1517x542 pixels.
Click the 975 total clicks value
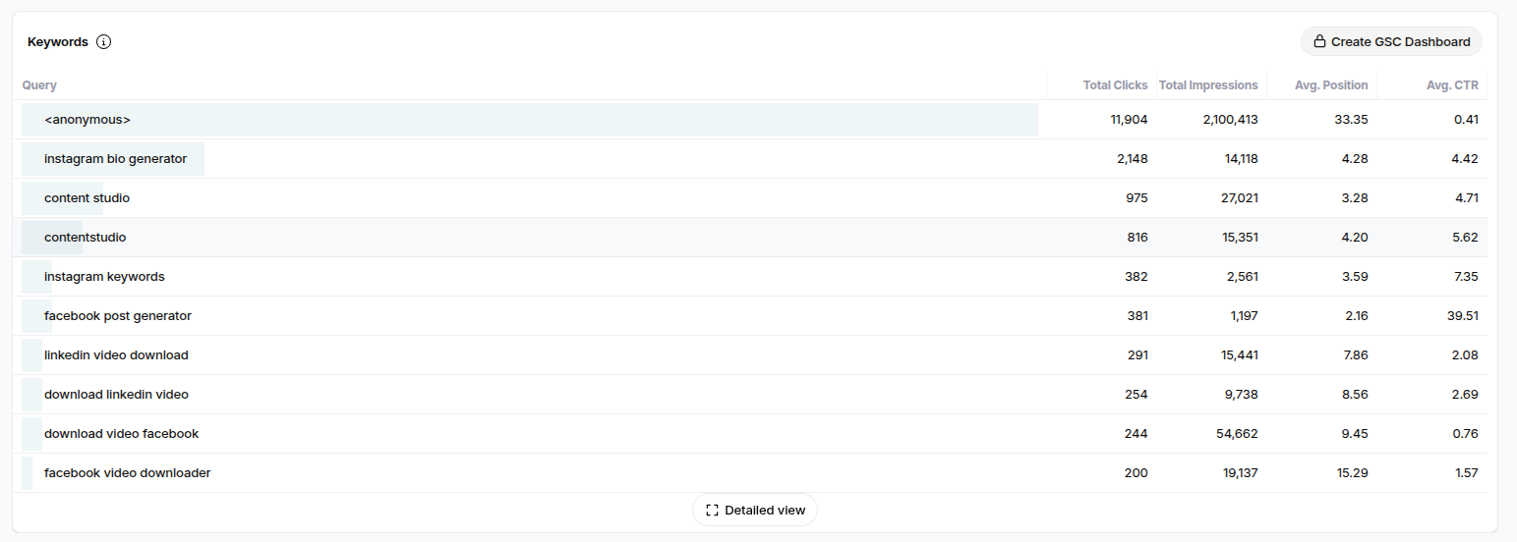pyautogui.click(x=1137, y=198)
